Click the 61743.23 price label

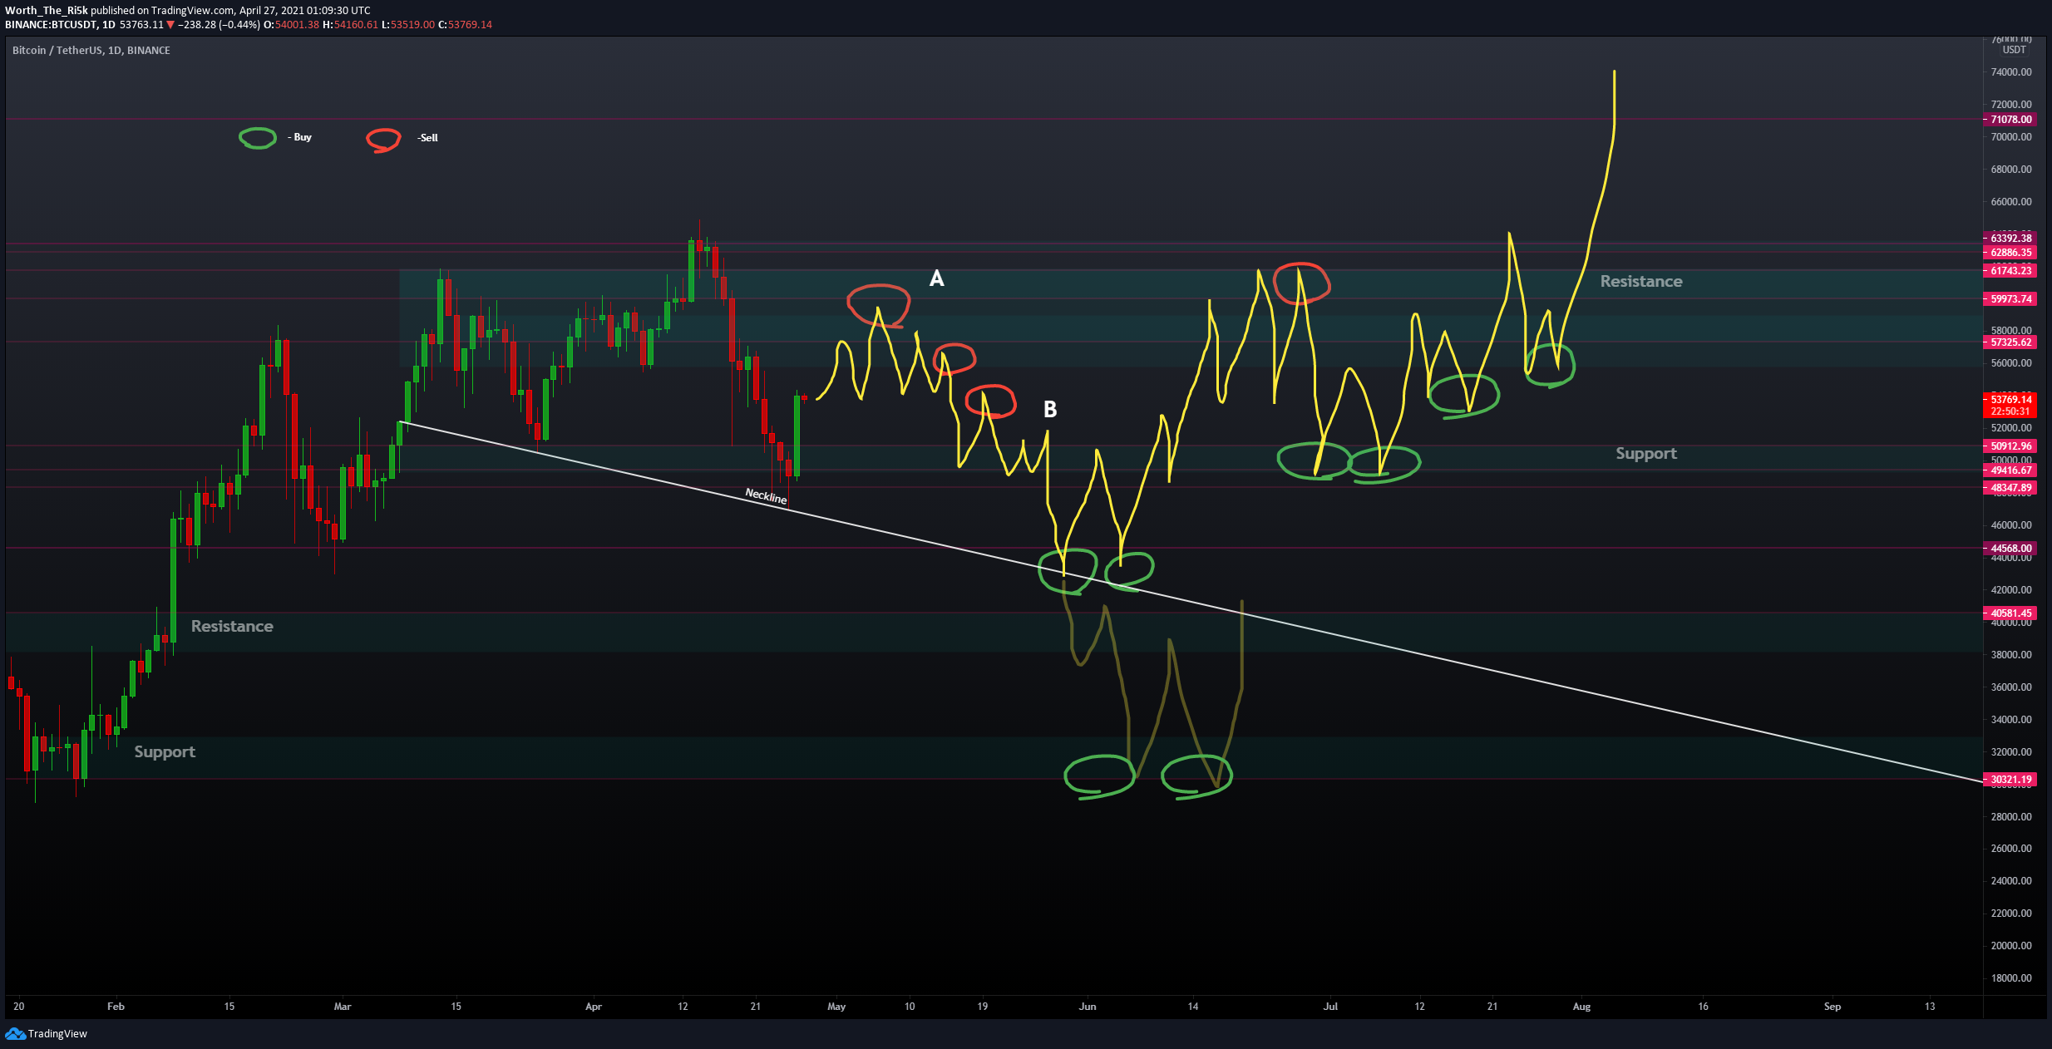pos(2010,271)
